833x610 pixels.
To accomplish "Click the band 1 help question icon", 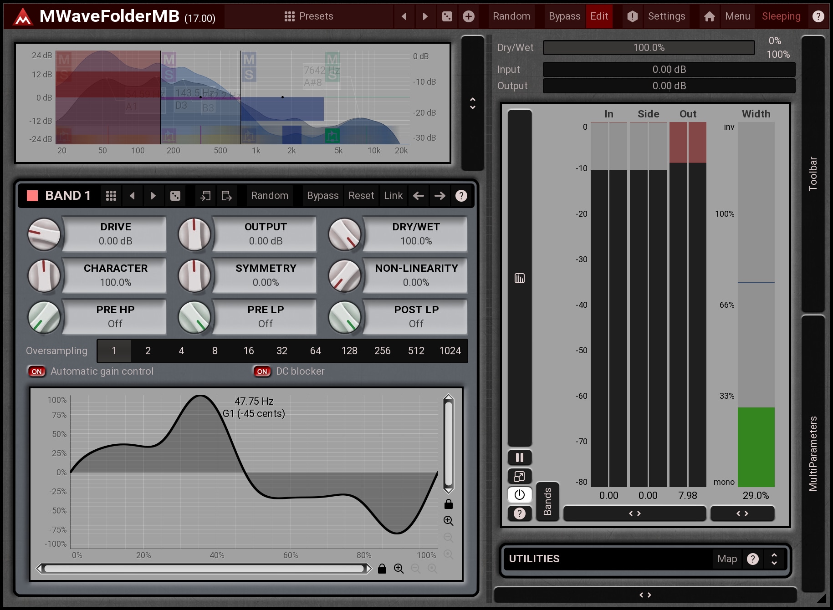I will pyautogui.click(x=461, y=196).
